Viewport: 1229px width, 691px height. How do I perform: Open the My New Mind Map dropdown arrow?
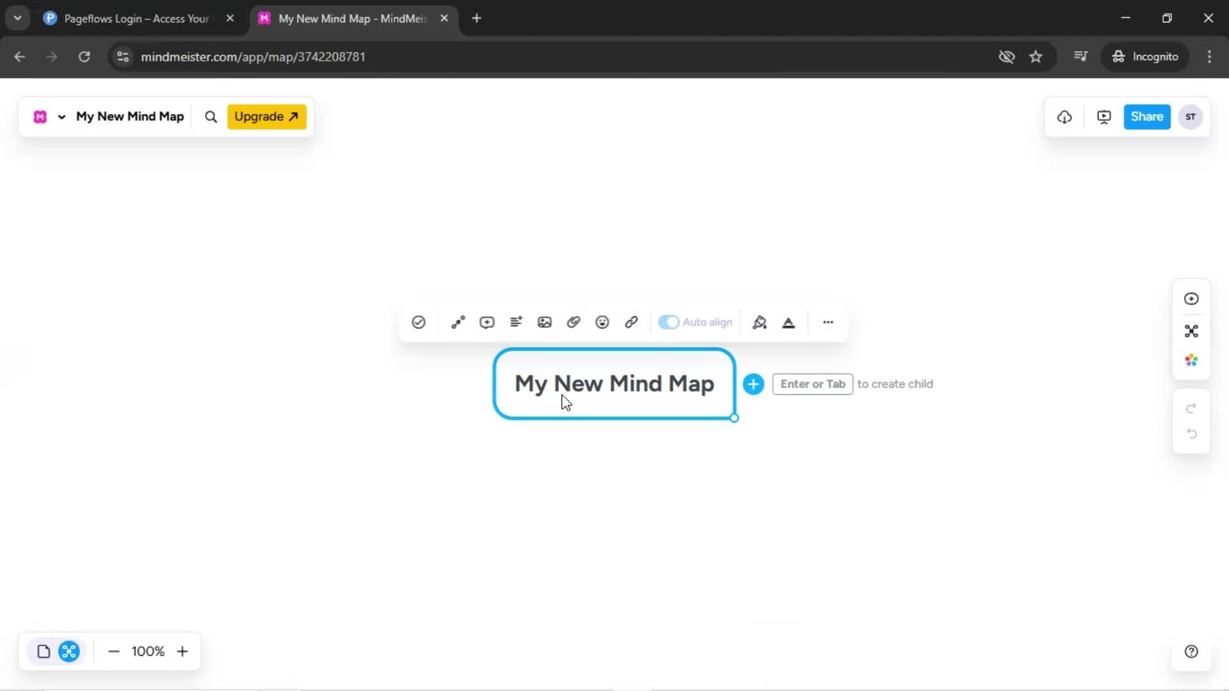[x=62, y=116]
